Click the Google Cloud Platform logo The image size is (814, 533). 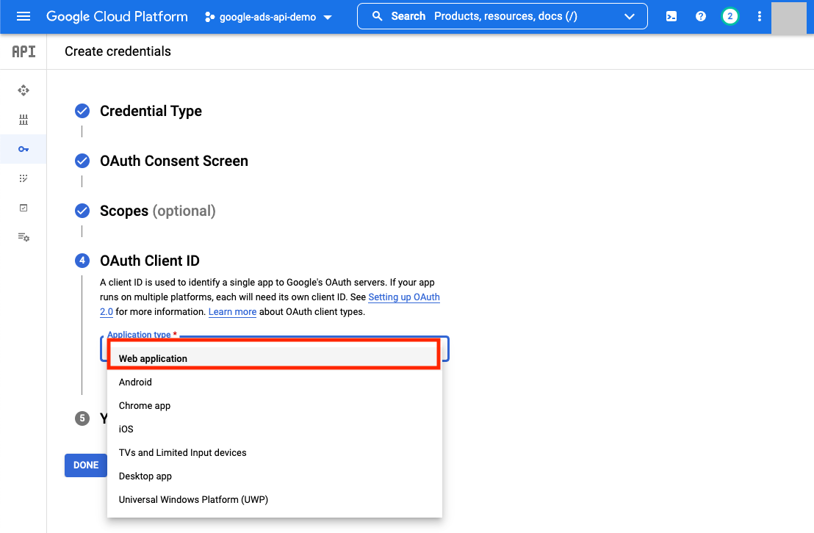tap(117, 17)
